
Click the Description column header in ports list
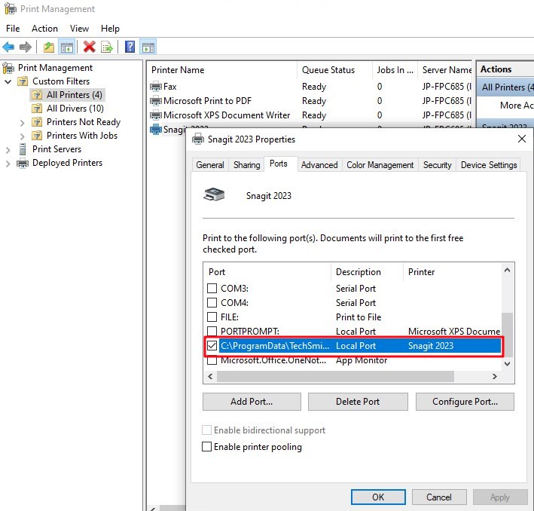coord(367,271)
